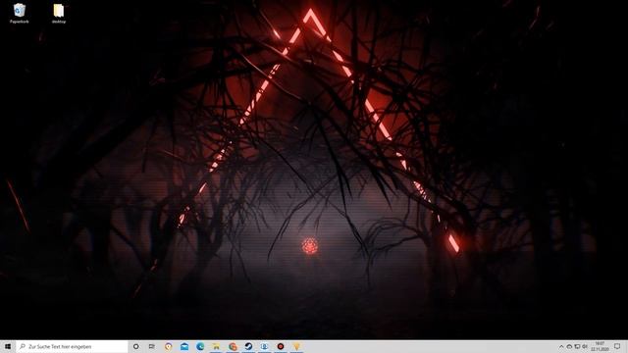Click the taskbar search field
The width and height of the screenshot is (628, 353).
coord(72,346)
